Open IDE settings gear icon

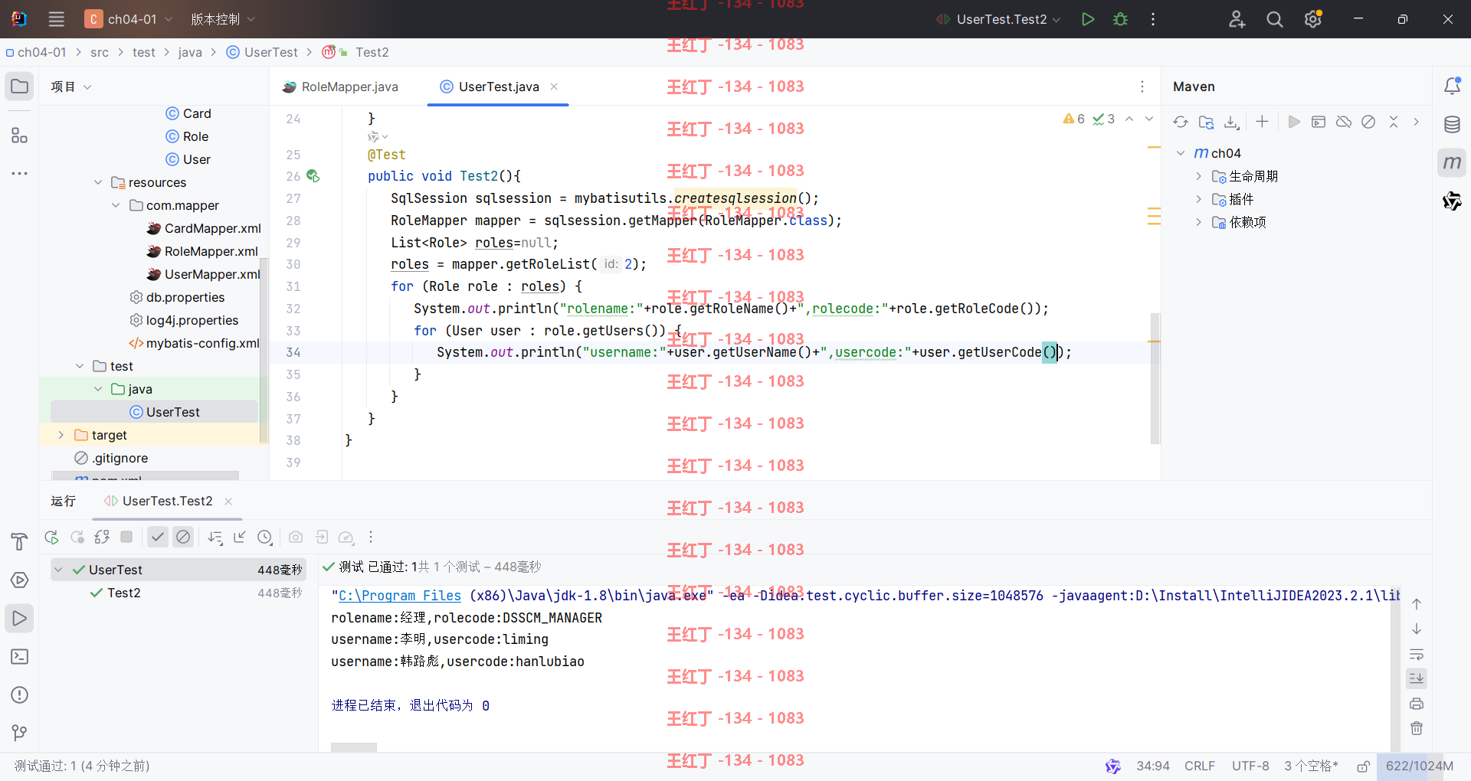coord(1312,19)
